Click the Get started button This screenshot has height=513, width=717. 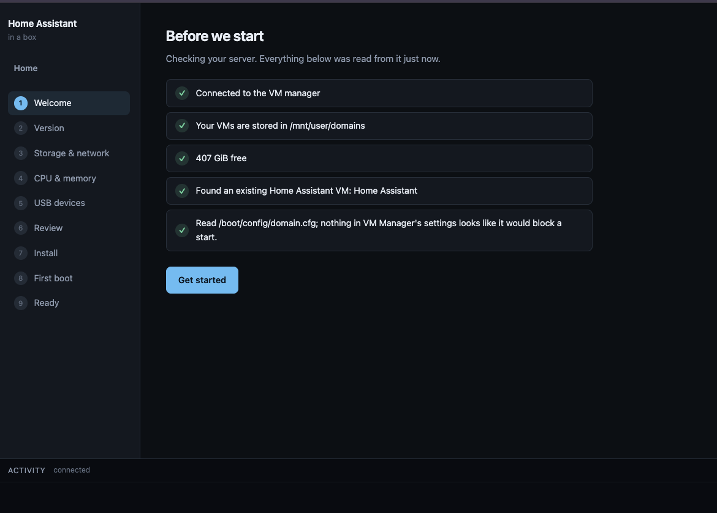pos(202,280)
